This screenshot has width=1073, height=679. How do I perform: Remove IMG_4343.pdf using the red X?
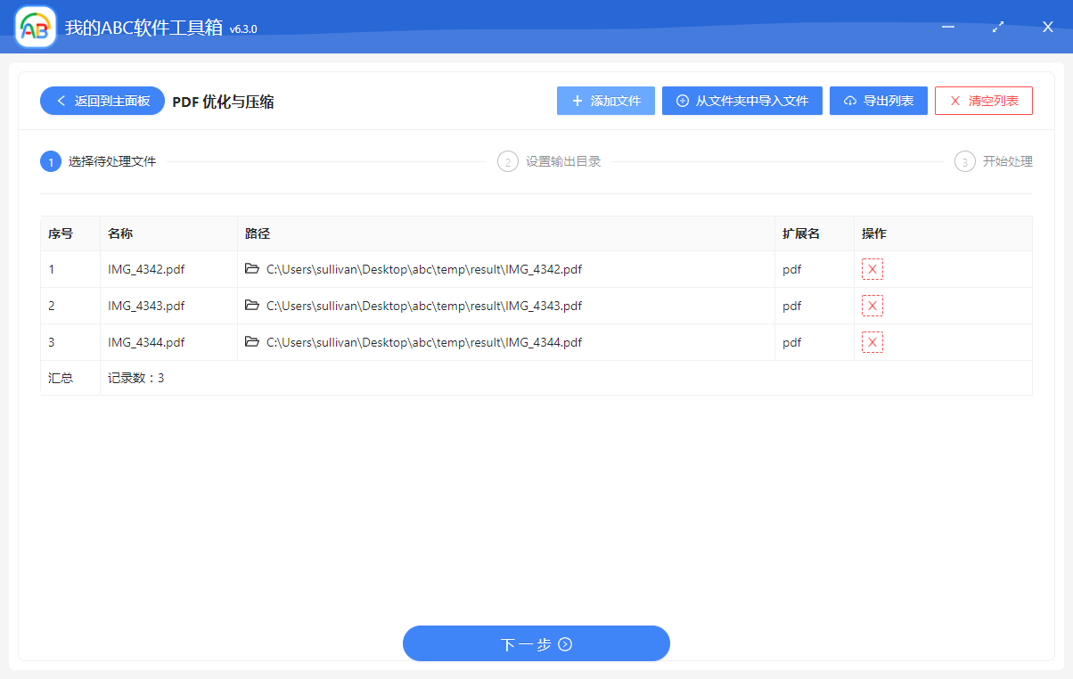tap(872, 305)
